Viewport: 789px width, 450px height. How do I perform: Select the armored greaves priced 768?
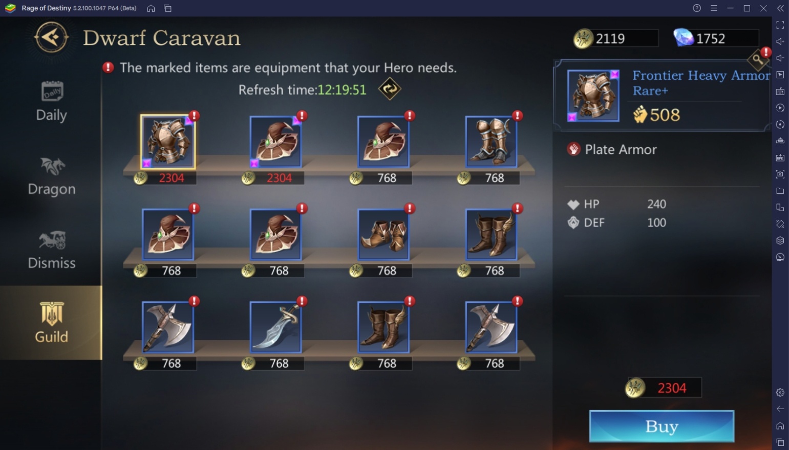click(491, 142)
